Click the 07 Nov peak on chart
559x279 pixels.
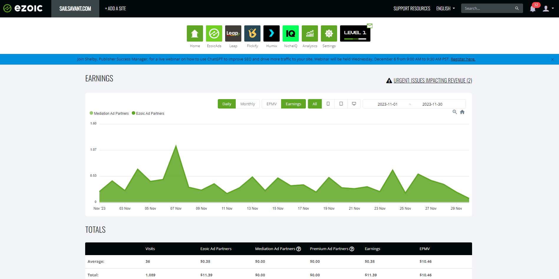point(176,145)
